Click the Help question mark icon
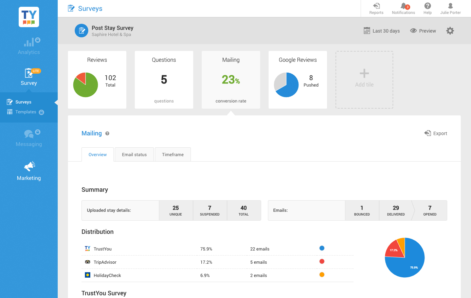This screenshot has width=471, height=298. click(x=428, y=6)
